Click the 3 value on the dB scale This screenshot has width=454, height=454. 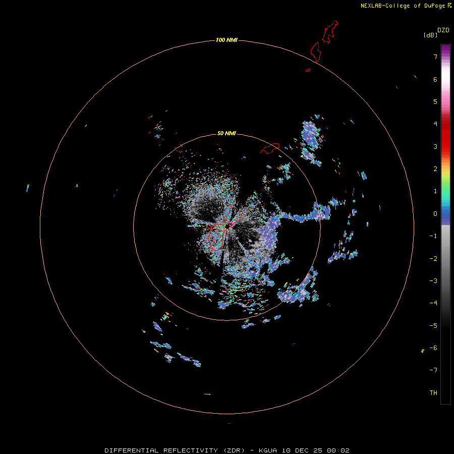[435, 146]
